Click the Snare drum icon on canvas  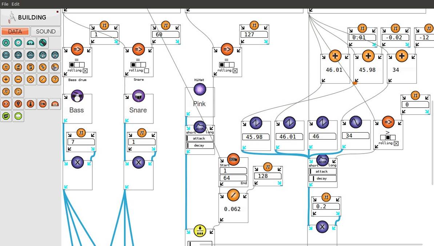pyautogui.click(x=138, y=96)
